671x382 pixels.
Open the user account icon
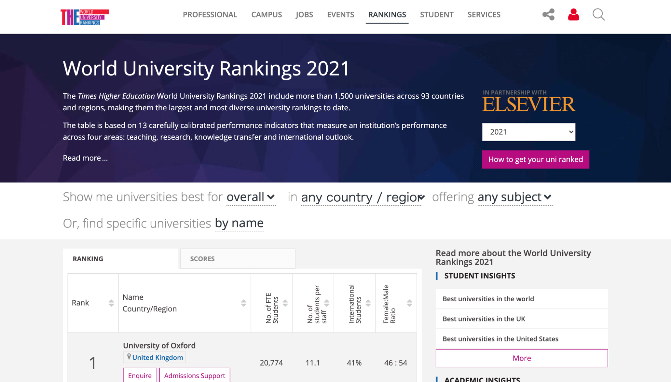[573, 14]
